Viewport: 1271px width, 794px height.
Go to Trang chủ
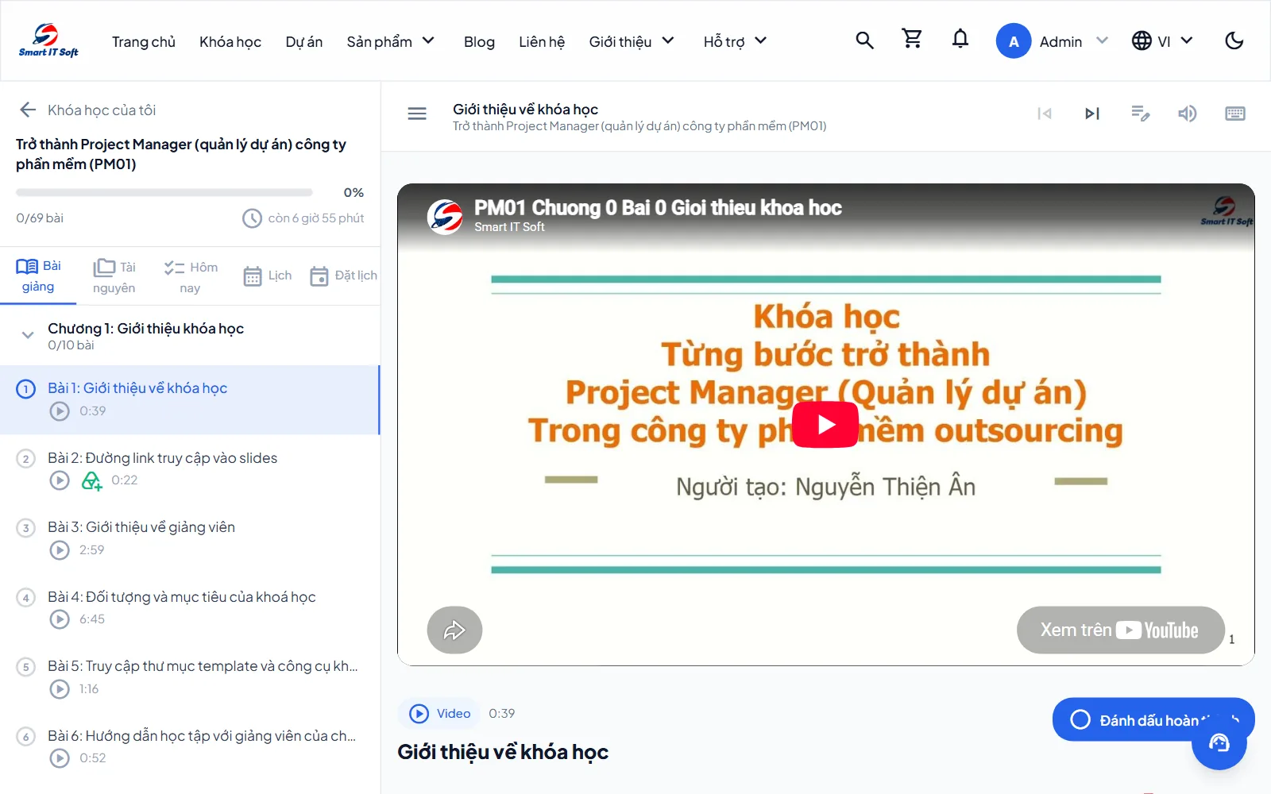144,41
